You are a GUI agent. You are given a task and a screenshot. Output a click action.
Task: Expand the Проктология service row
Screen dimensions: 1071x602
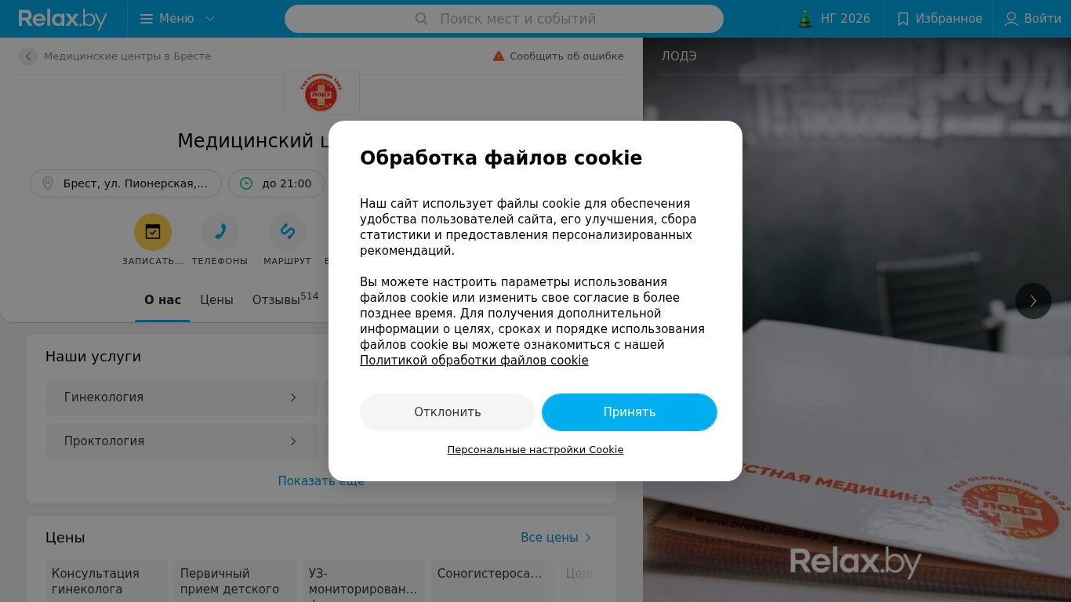point(182,441)
